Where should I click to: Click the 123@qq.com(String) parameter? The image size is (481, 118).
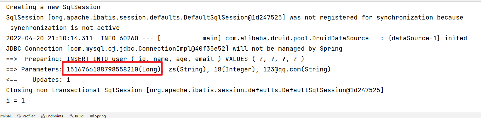point(297,69)
